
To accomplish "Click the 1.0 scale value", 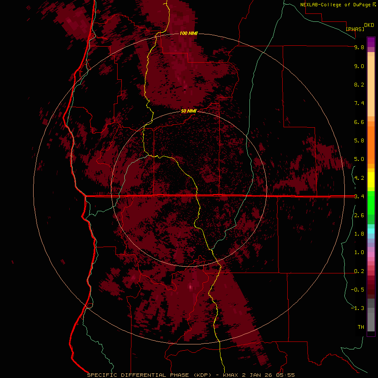I will click(359, 252).
